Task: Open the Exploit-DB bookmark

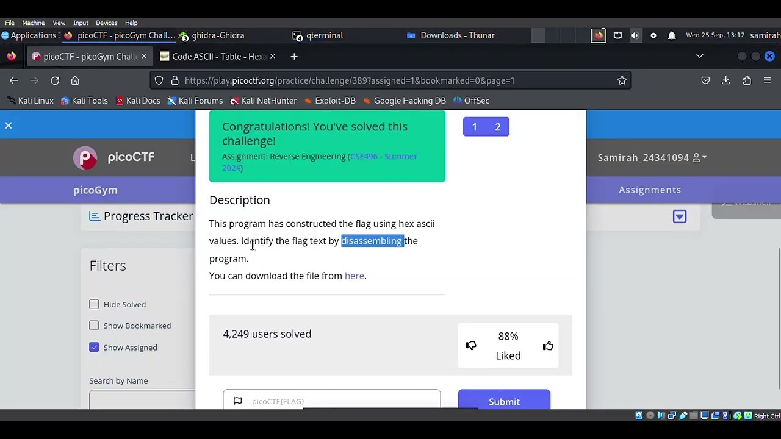Action: (329, 101)
